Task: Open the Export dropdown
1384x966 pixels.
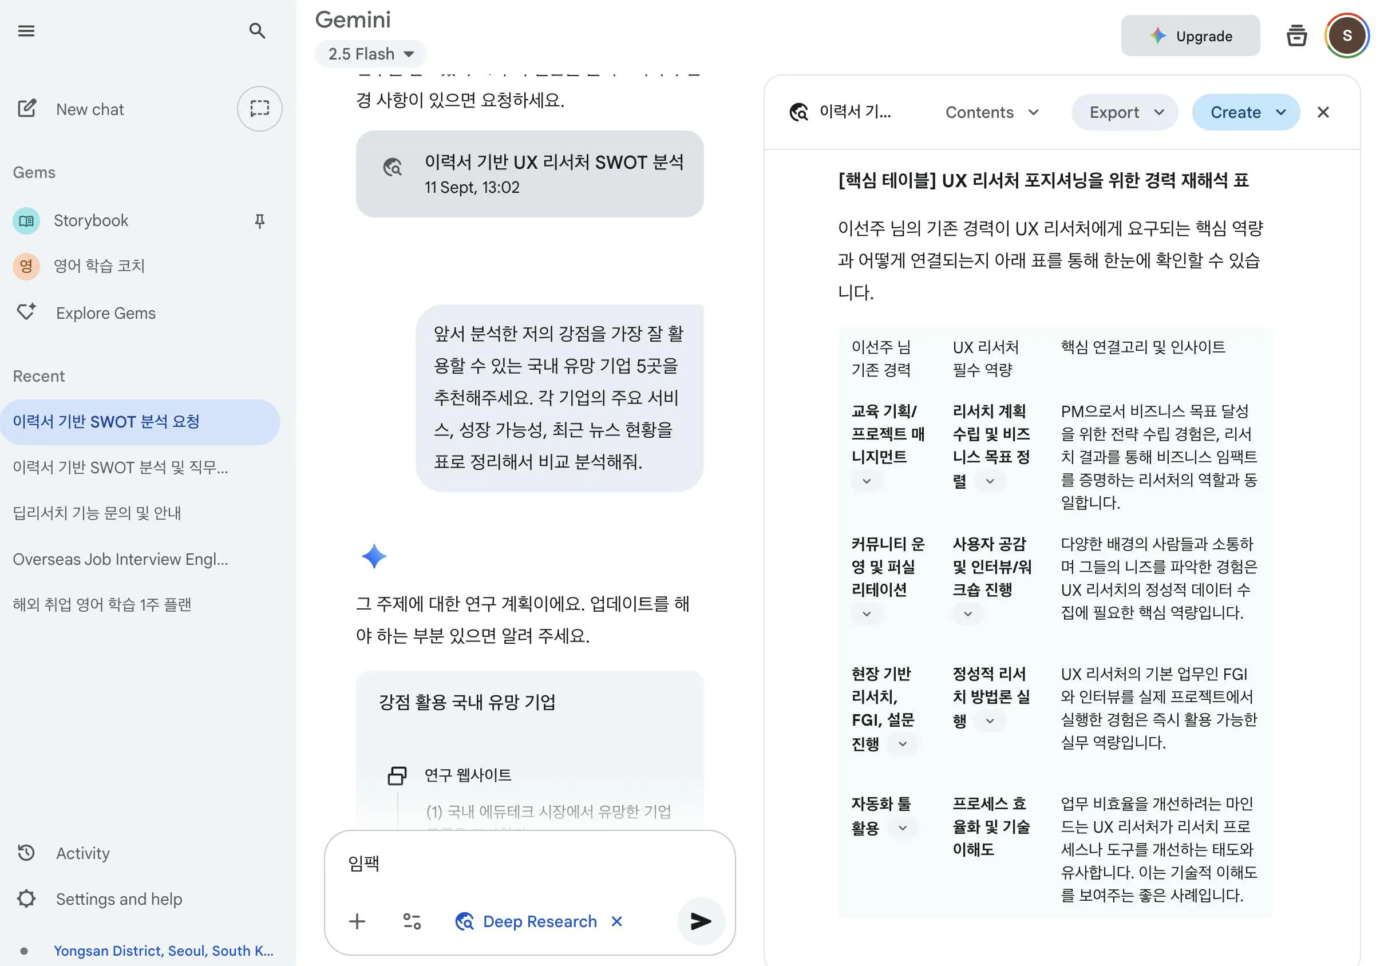Action: coord(1125,112)
